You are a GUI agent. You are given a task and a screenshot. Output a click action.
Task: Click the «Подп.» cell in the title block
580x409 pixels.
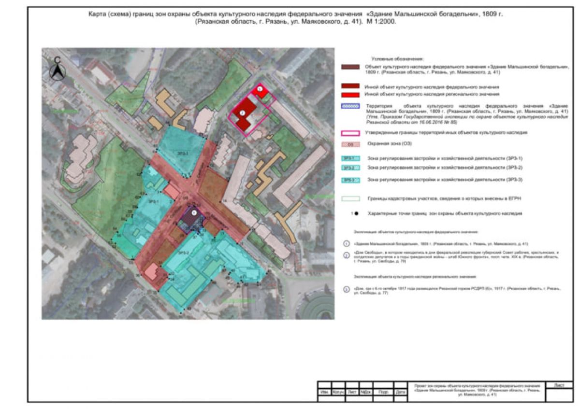(383, 392)
